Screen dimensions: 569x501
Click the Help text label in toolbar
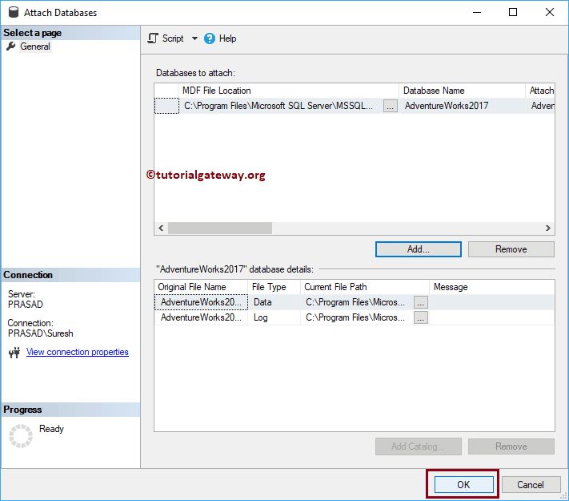[227, 38]
